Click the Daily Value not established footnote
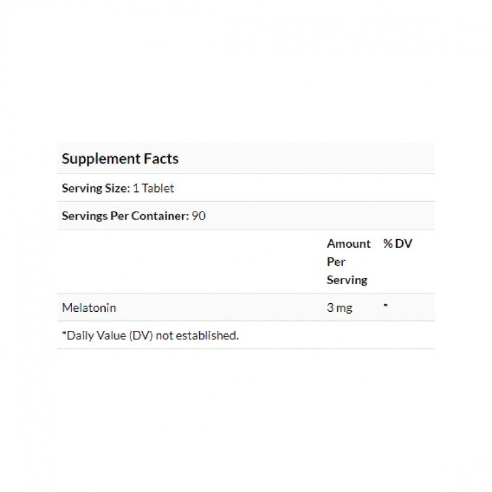This screenshot has width=492, height=492. [150, 335]
